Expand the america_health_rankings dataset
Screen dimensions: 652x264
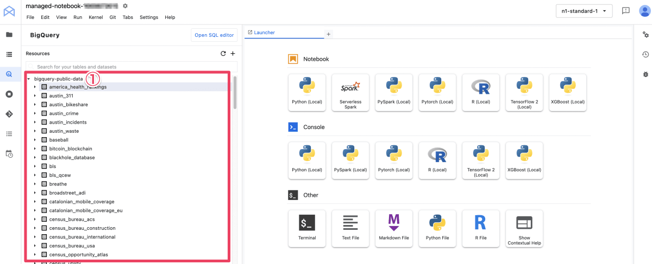35,87
